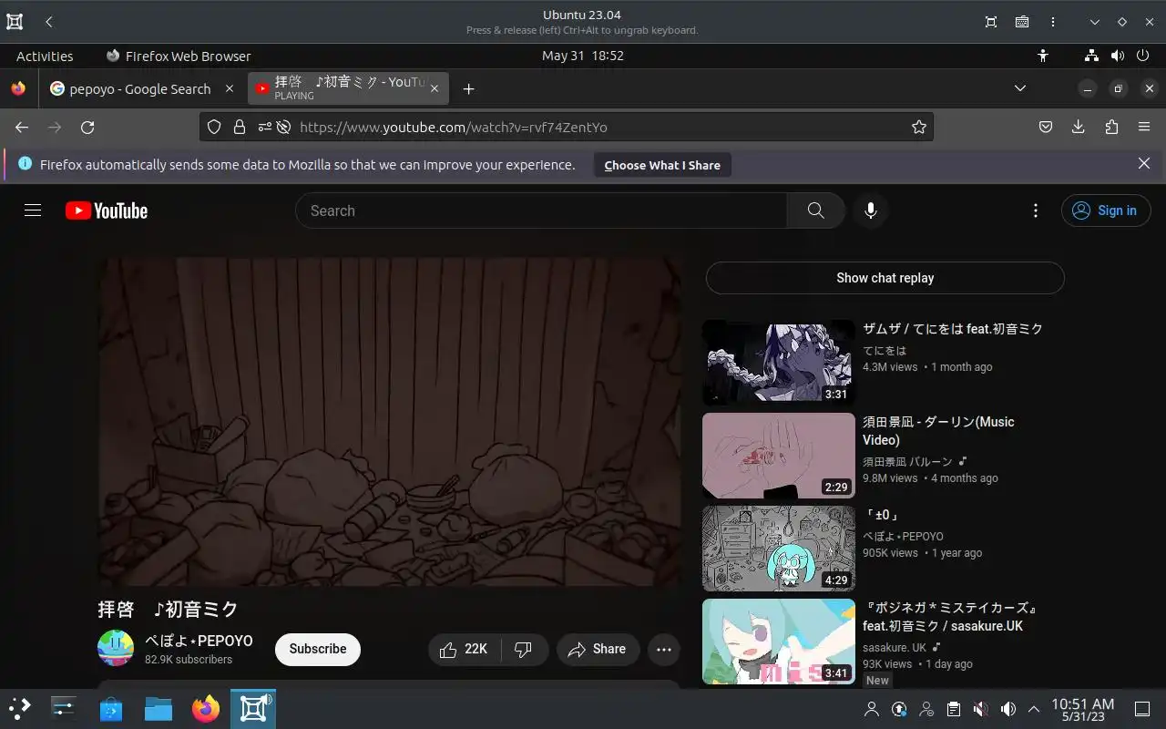Focus the YouTube search field
1166x729 pixels.
(541, 210)
